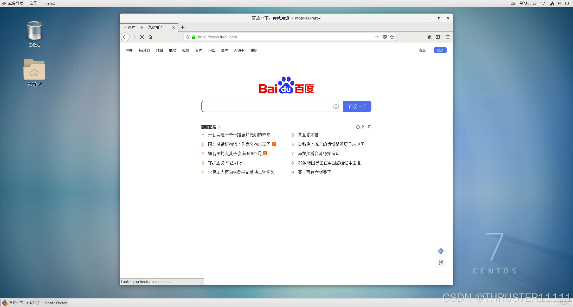Click the 1 / 4 workspace switcher
The height and width of the screenshot is (307, 573).
tap(565, 303)
